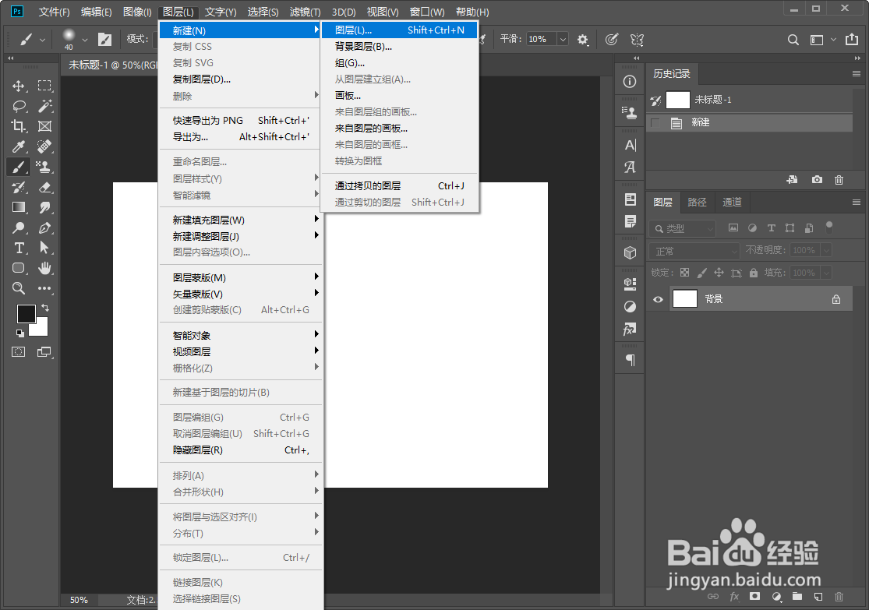Image resolution: width=869 pixels, height=610 pixels.
Task: Select the Frame tool
Action: pyautogui.click(x=44, y=126)
